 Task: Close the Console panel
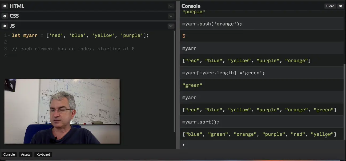[x=340, y=6]
